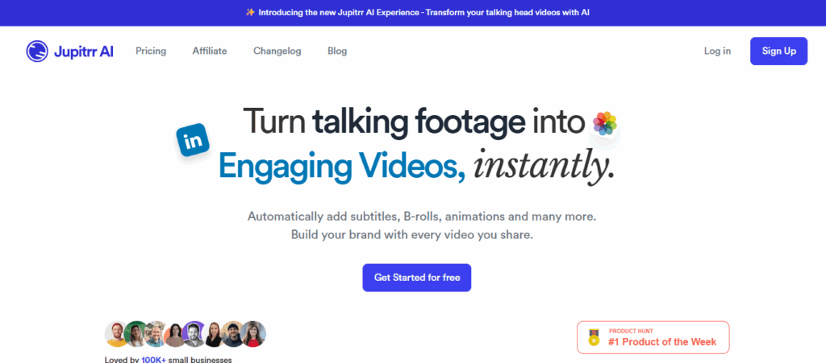Click the Jupitrr AI logo icon
The width and height of the screenshot is (826, 363).
pos(37,51)
